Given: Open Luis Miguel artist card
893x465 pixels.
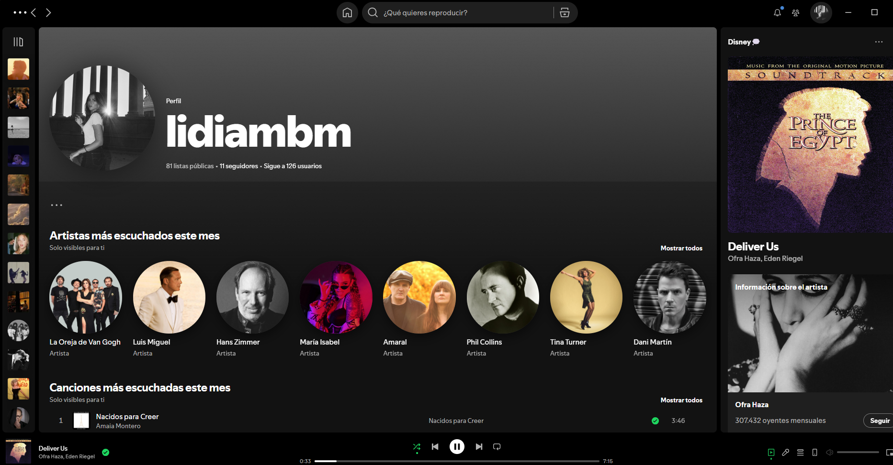Looking at the screenshot, I should 169,309.
